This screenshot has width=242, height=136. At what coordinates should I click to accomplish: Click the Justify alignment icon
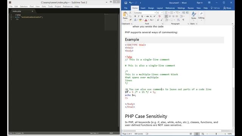pos(177,16)
